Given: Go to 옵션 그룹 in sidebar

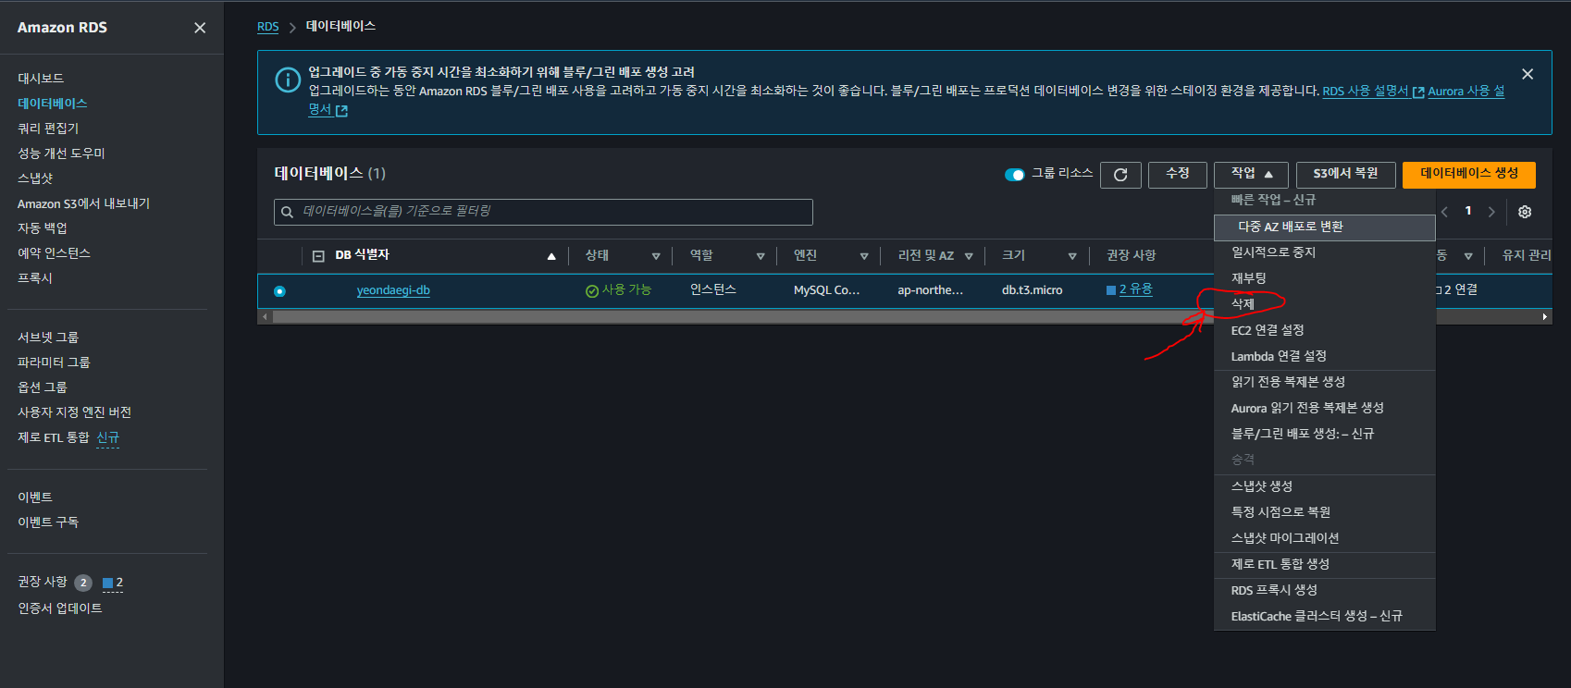Looking at the screenshot, I should pos(43,387).
